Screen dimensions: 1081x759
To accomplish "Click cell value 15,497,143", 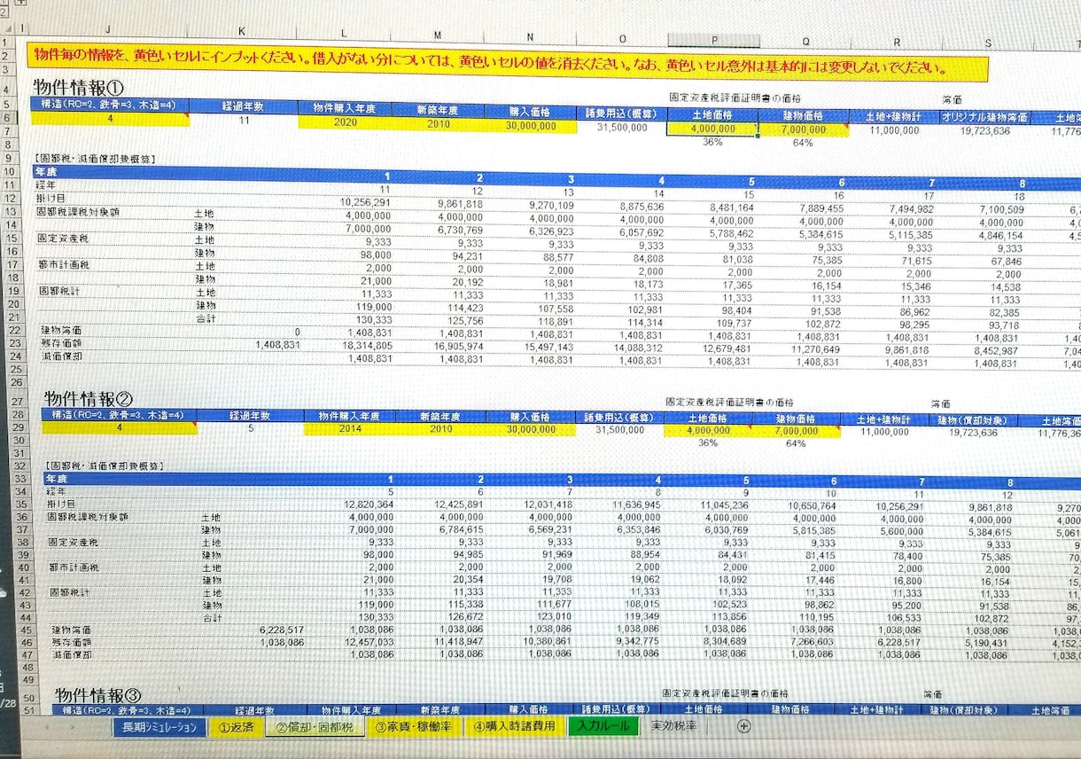I will [549, 347].
